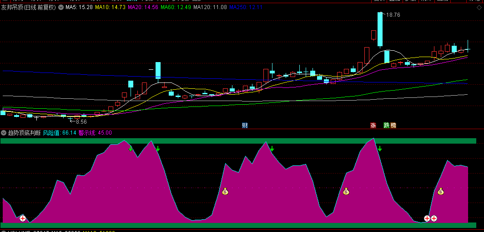The image size is (484, 232).
Task: Click the green 跌 marker icon
Action: [x=386, y=126]
